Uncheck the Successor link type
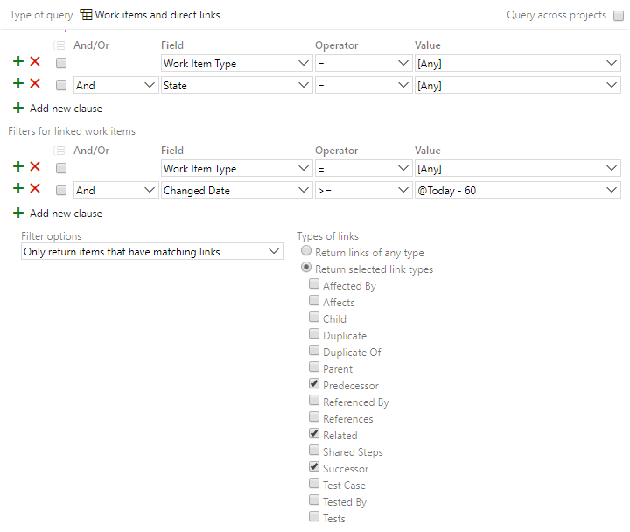The width and height of the screenshot is (630, 532). point(314,467)
